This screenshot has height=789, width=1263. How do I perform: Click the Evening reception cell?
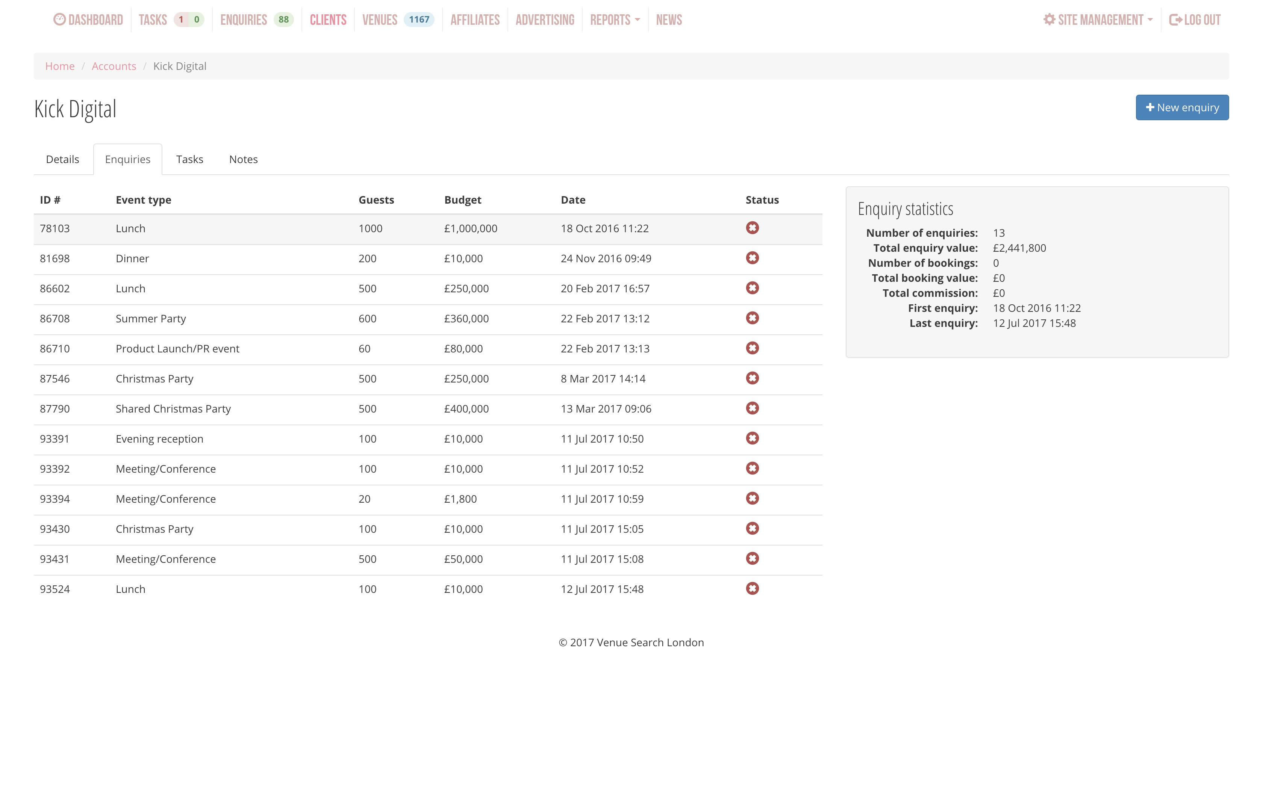160,439
